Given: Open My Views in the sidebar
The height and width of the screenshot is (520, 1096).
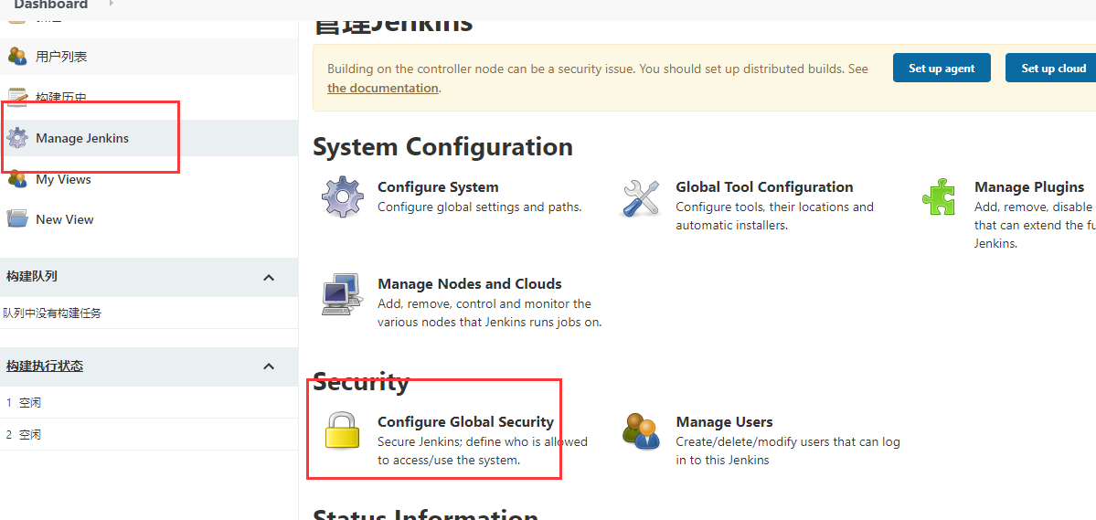Looking at the screenshot, I should [64, 179].
